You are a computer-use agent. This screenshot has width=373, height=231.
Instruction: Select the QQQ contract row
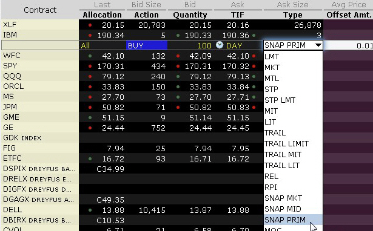click(x=40, y=76)
